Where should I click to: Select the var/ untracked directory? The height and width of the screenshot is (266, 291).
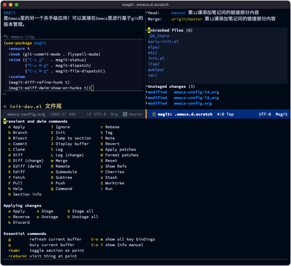153,75
